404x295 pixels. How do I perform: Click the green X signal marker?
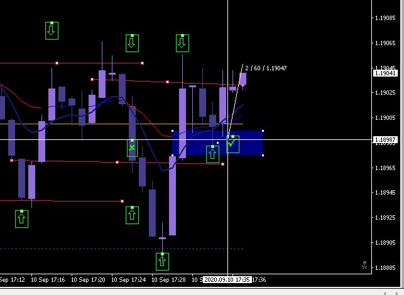132,148
